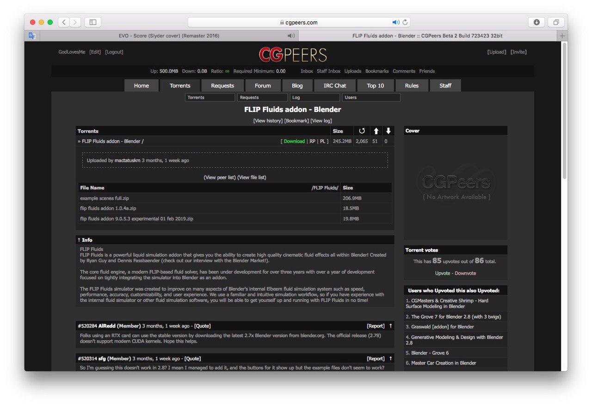Report comment #520284
Screen dimensions: 592x406
tap(376, 326)
